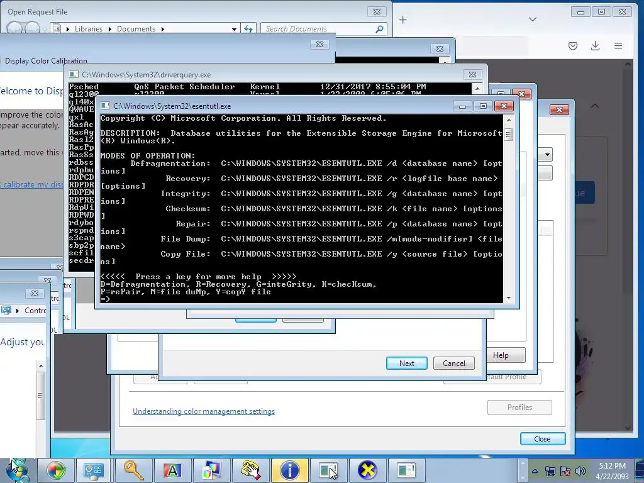Image resolution: width=644 pixels, height=483 pixels.
Task: Click the volume speaker tray icon
Action: (x=580, y=471)
